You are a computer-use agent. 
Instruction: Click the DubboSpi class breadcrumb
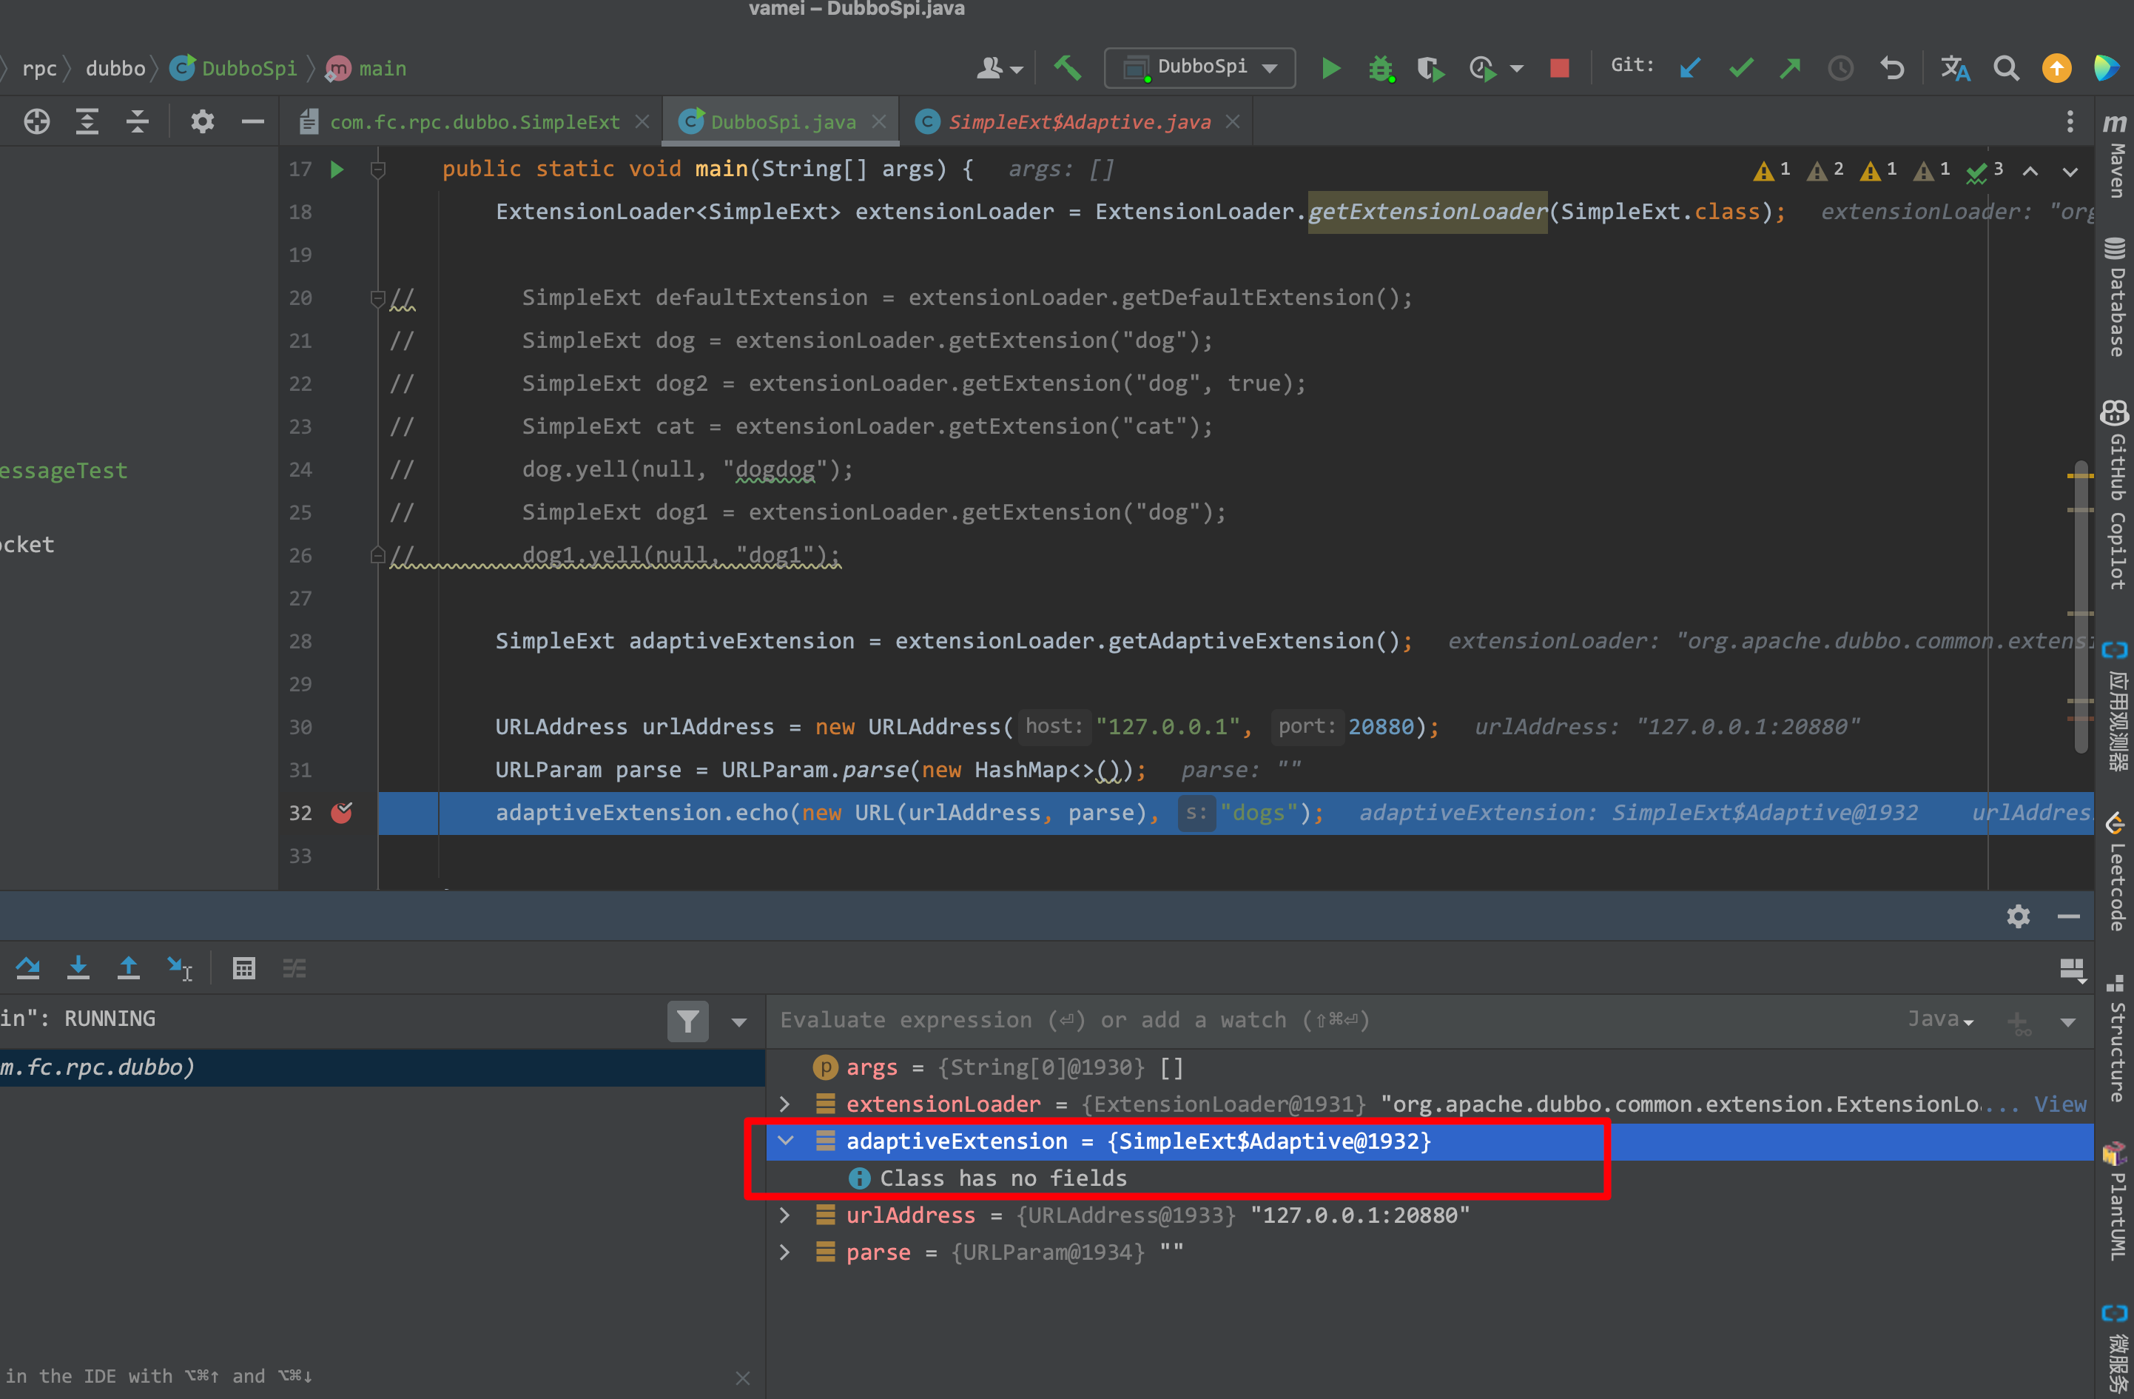coord(233,68)
